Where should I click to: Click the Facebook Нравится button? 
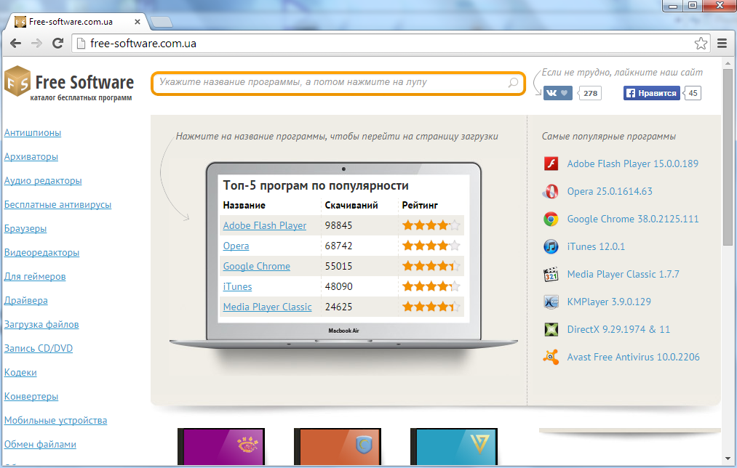click(651, 93)
